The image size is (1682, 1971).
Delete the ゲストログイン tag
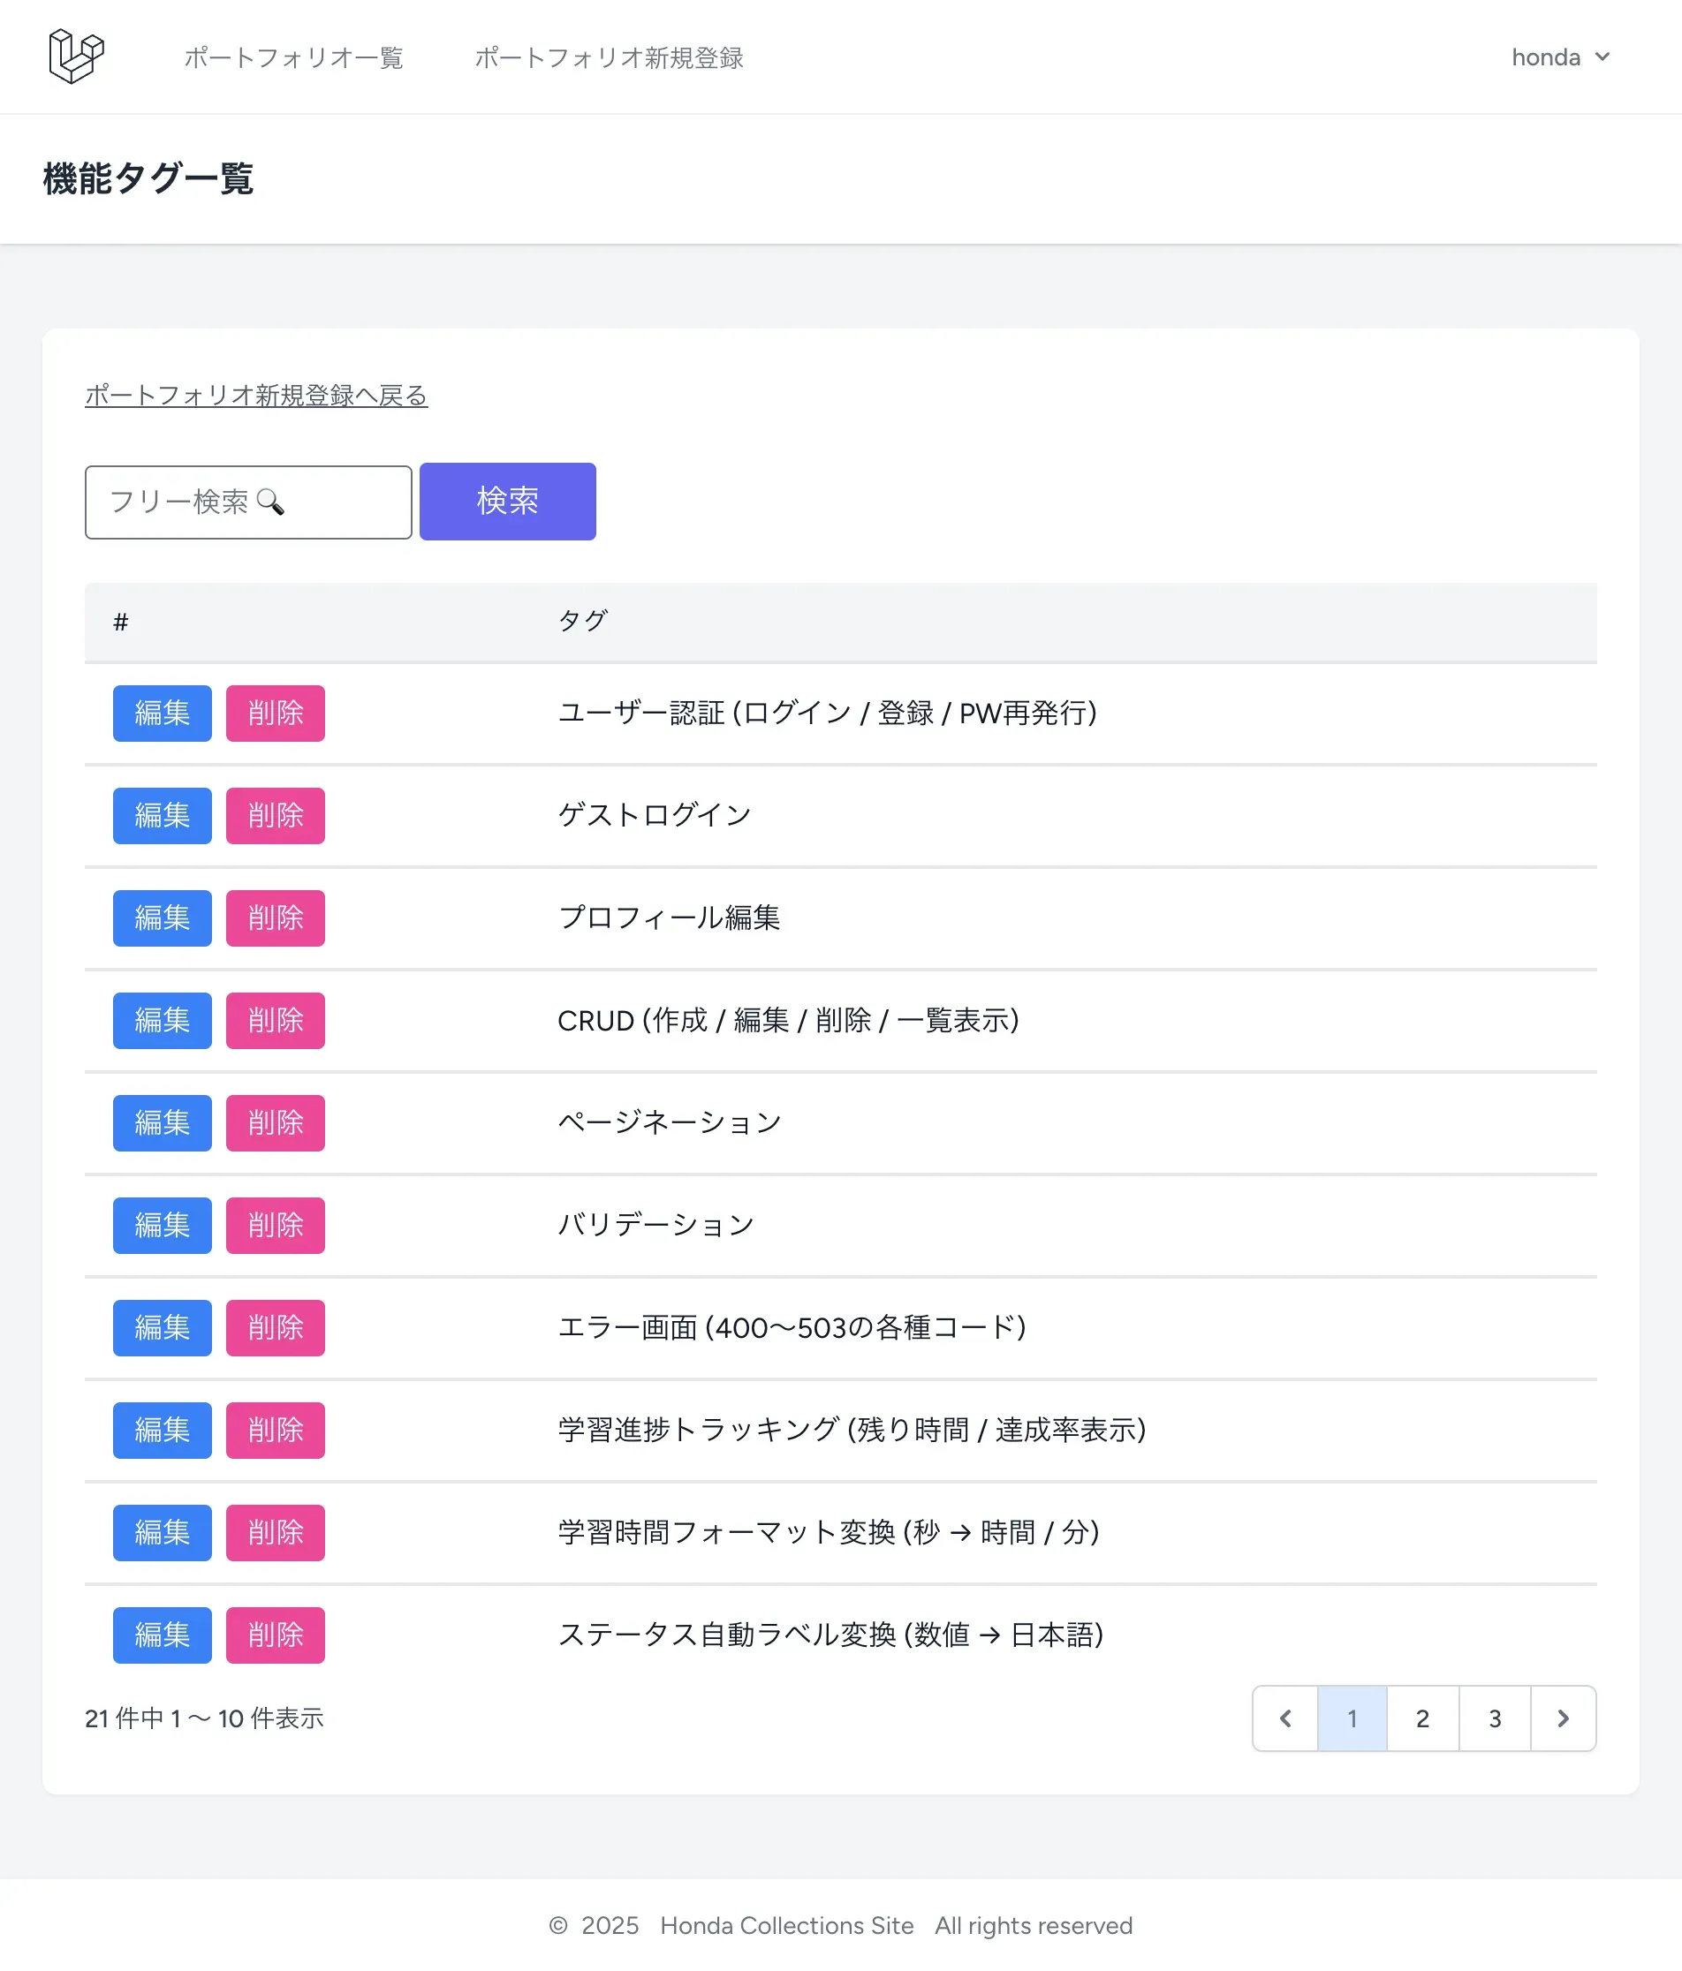(x=276, y=815)
